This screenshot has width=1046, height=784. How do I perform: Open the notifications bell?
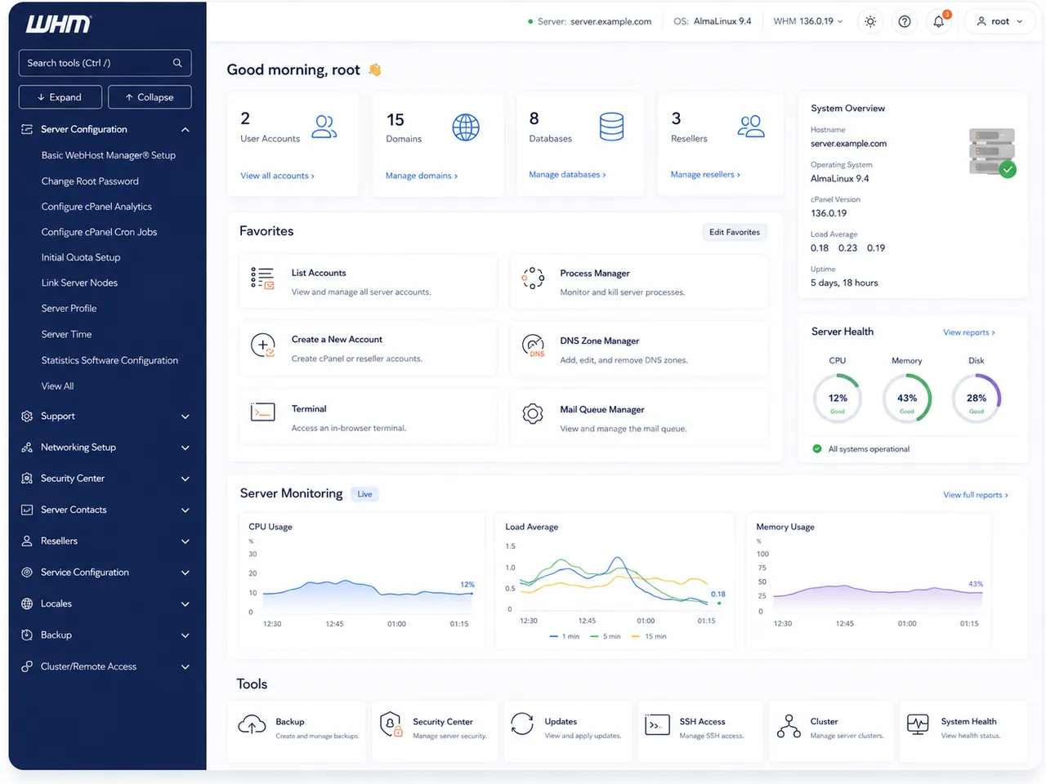pos(939,22)
